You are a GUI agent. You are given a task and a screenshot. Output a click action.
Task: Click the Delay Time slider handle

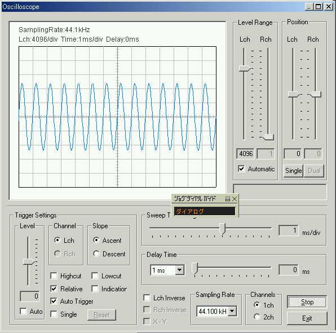tap(194, 268)
